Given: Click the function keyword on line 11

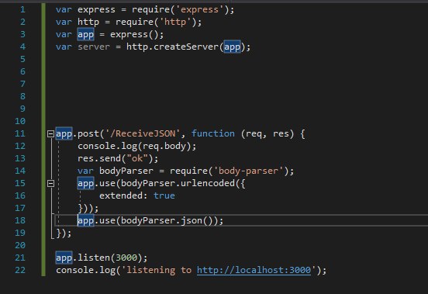Looking at the screenshot, I should point(213,133).
